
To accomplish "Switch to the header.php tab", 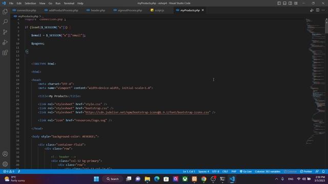I will [x=96, y=10].
